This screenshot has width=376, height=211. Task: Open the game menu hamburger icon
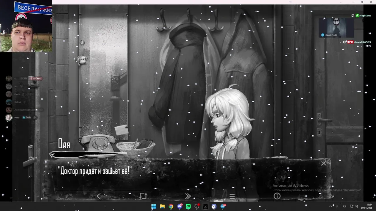[x=232, y=196]
